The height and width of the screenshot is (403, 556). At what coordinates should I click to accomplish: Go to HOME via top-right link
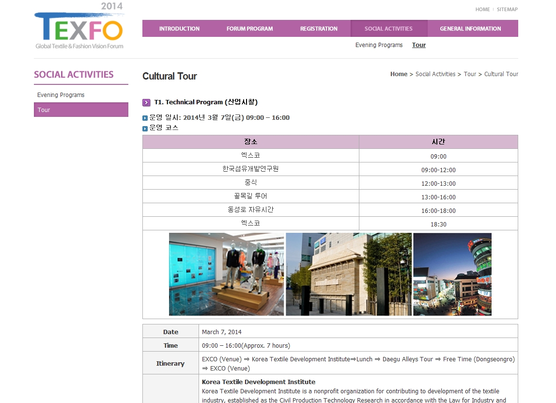482,10
